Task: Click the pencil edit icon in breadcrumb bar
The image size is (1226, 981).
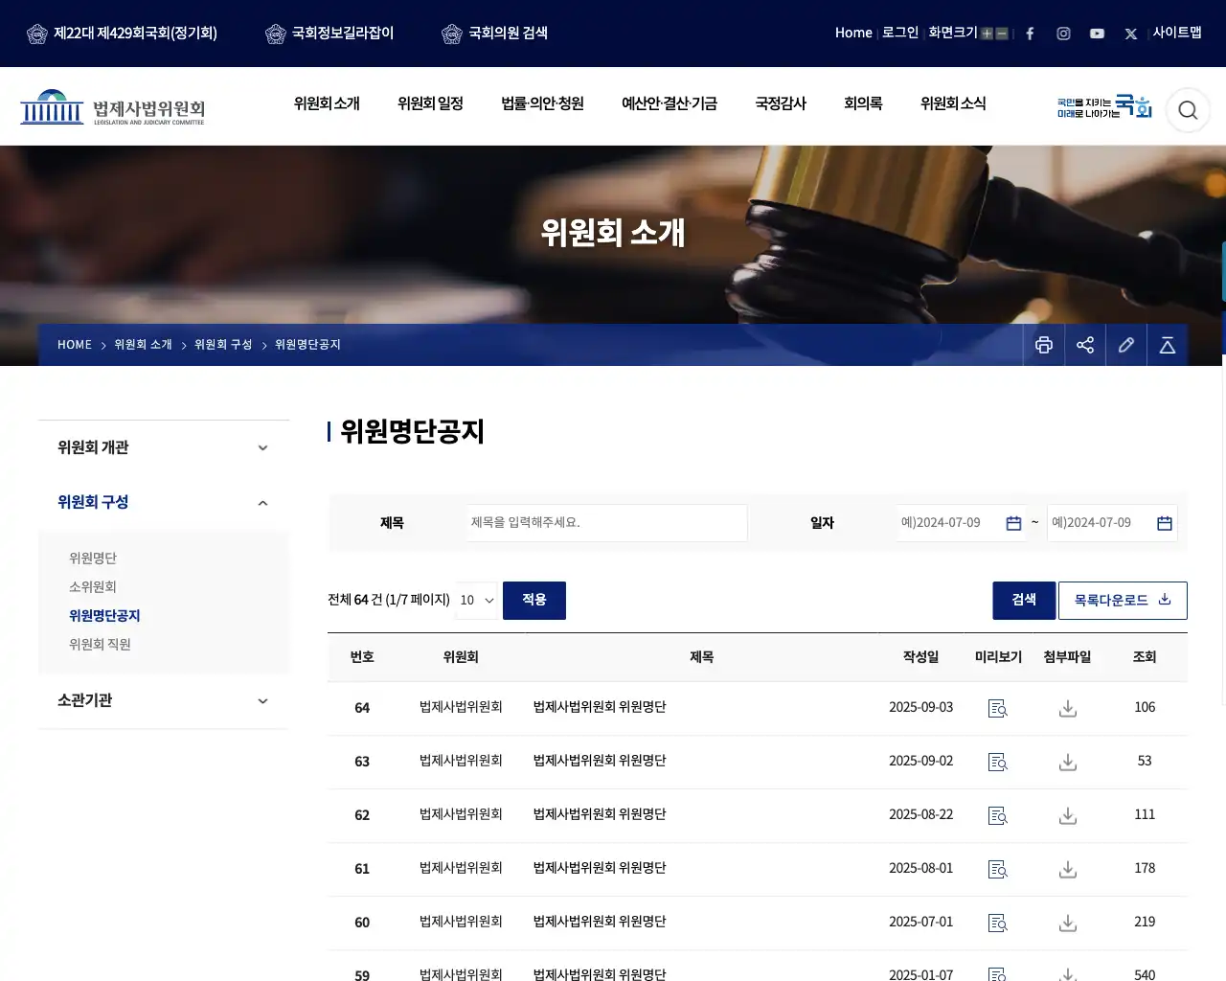Action: [1126, 345]
